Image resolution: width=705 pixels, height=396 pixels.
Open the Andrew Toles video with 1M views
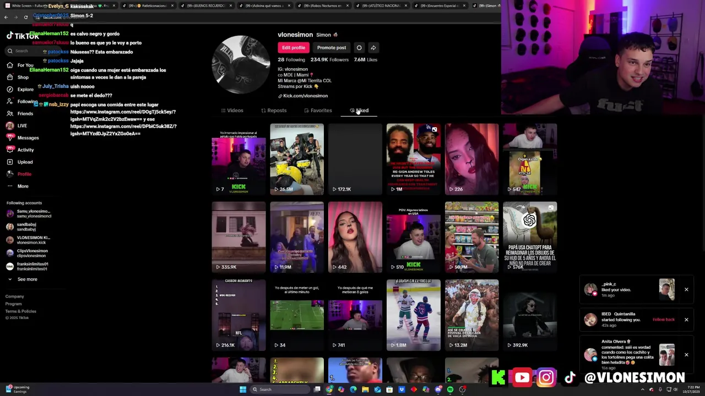pyautogui.click(x=414, y=159)
